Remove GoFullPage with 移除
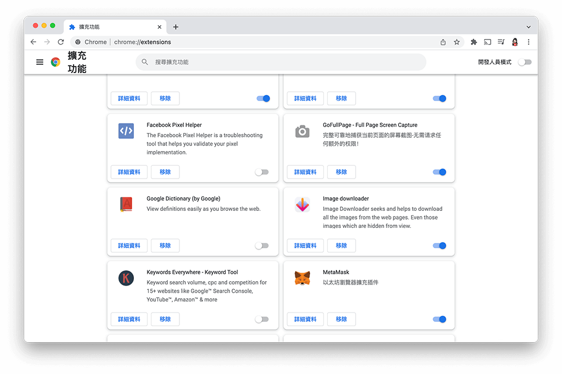Viewport: 562px width, 374px height. pyautogui.click(x=341, y=172)
